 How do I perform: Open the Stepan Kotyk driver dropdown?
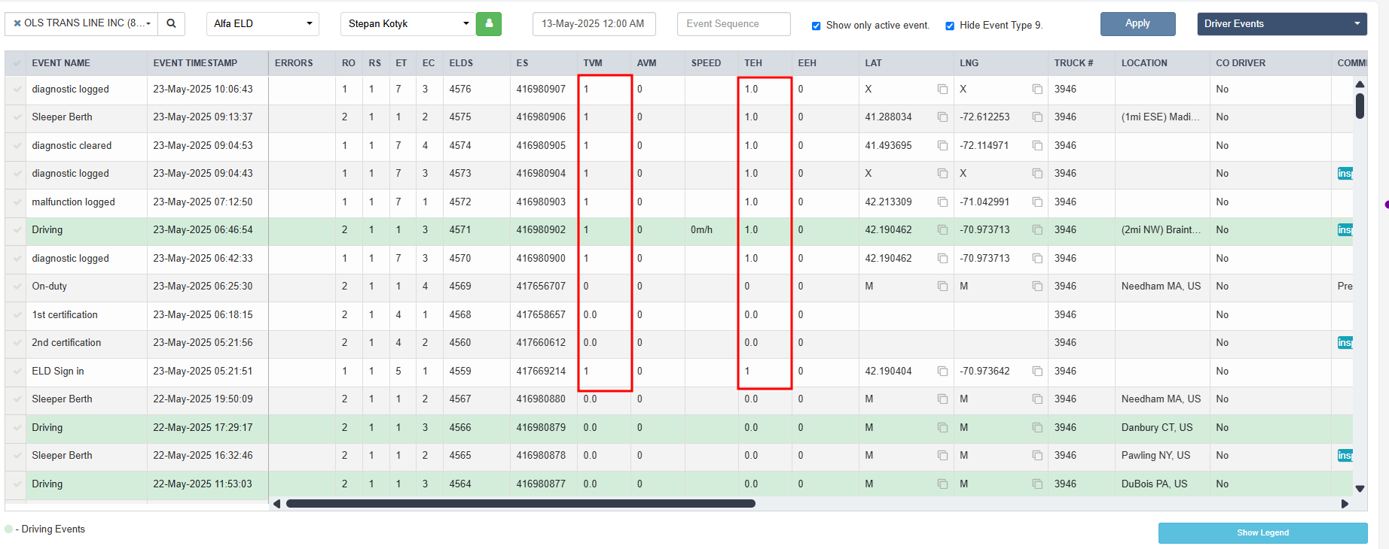point(408,23)
